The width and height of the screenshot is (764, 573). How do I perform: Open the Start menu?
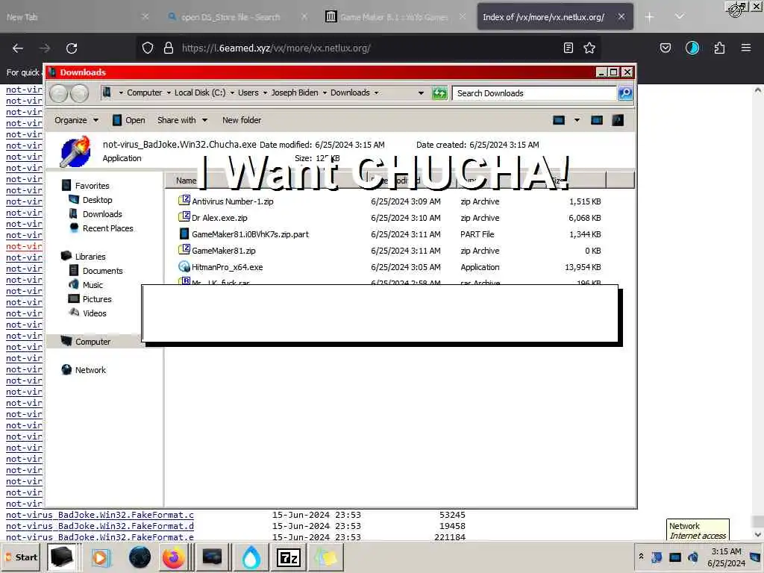pos(22,557)
